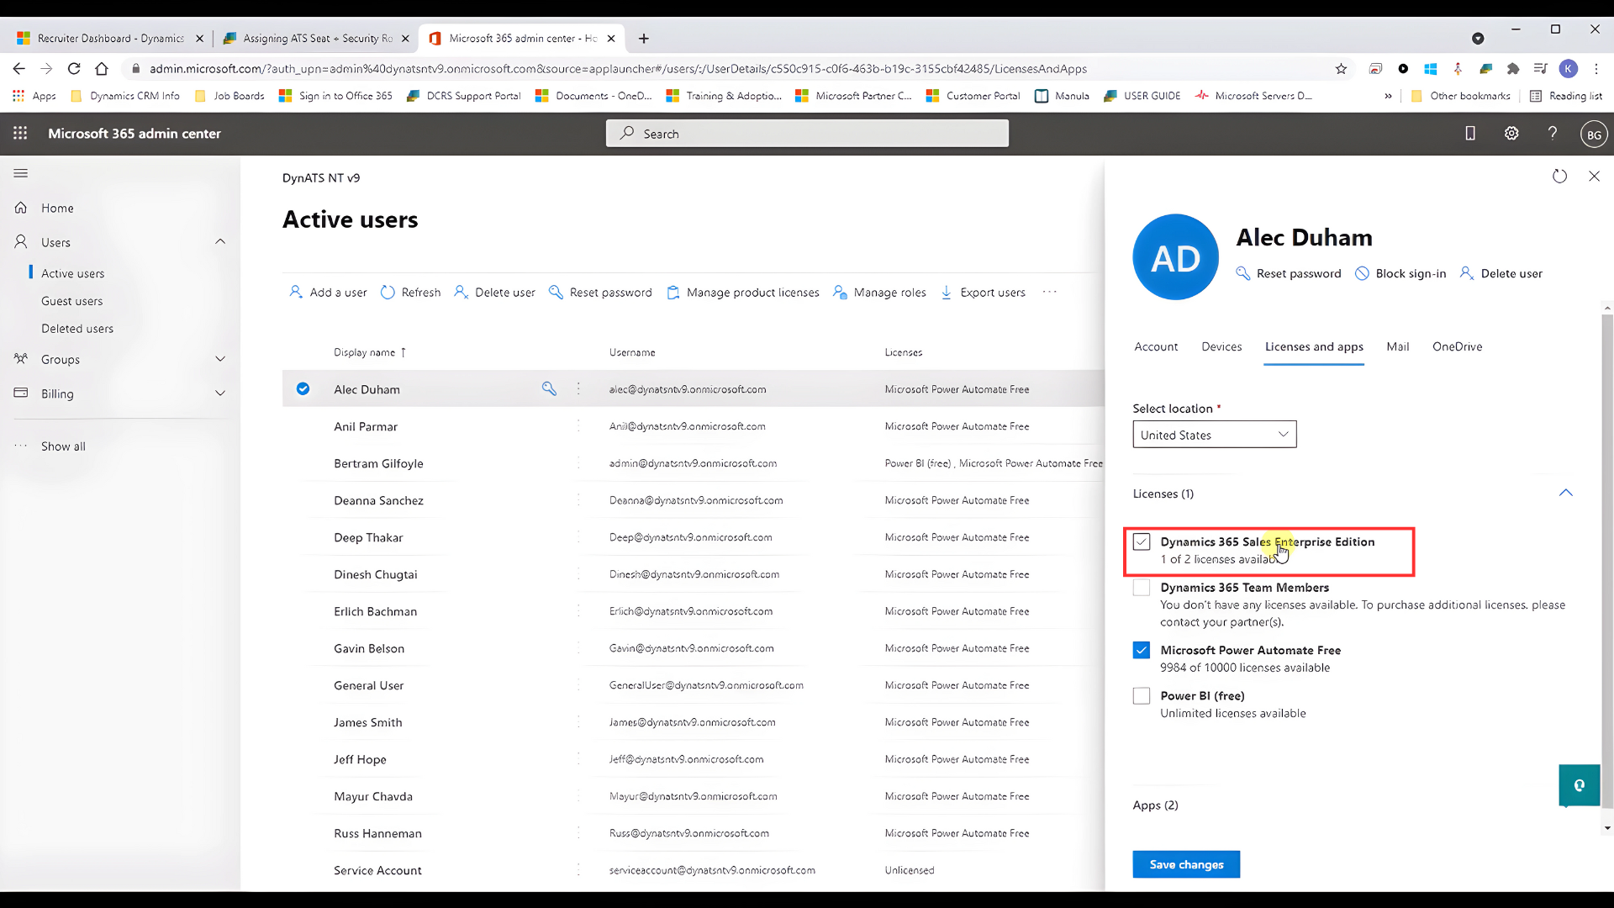Refresh the Alec Duham details panel
1614x908 pixels.
coord(1559,176)
